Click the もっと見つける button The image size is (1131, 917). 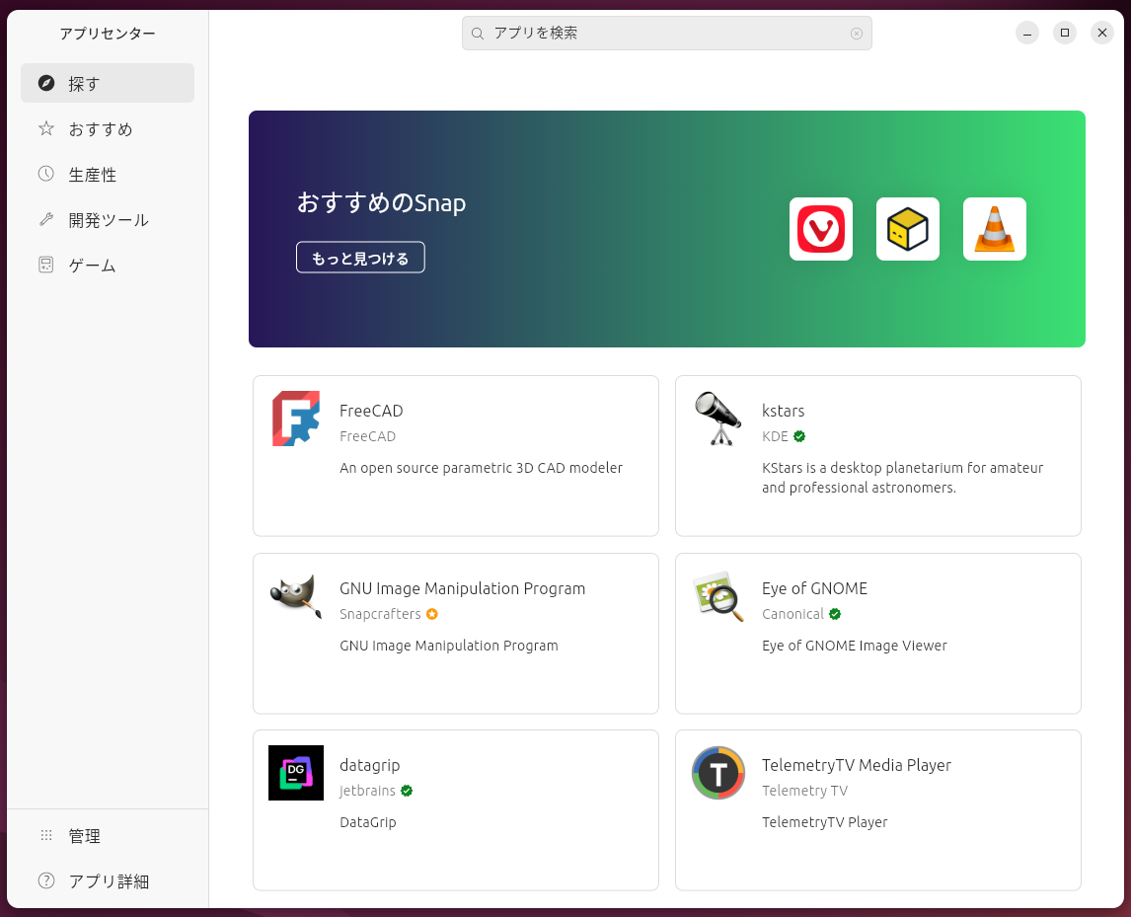coord(360,257)
